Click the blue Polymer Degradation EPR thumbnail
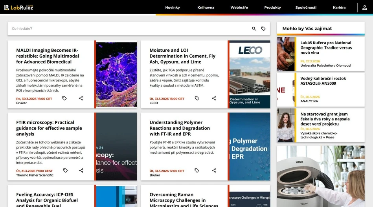Viewport: 373px width, 207px height. (250, 147)
